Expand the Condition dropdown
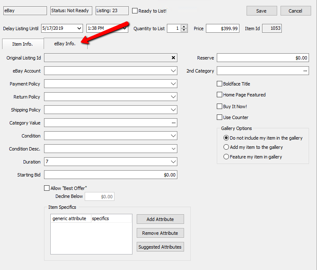The width and height of the screenshot is (317, 270). [173, 136]
